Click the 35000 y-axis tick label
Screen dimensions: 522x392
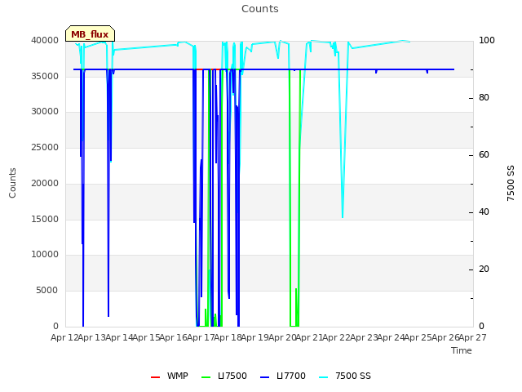45,76
